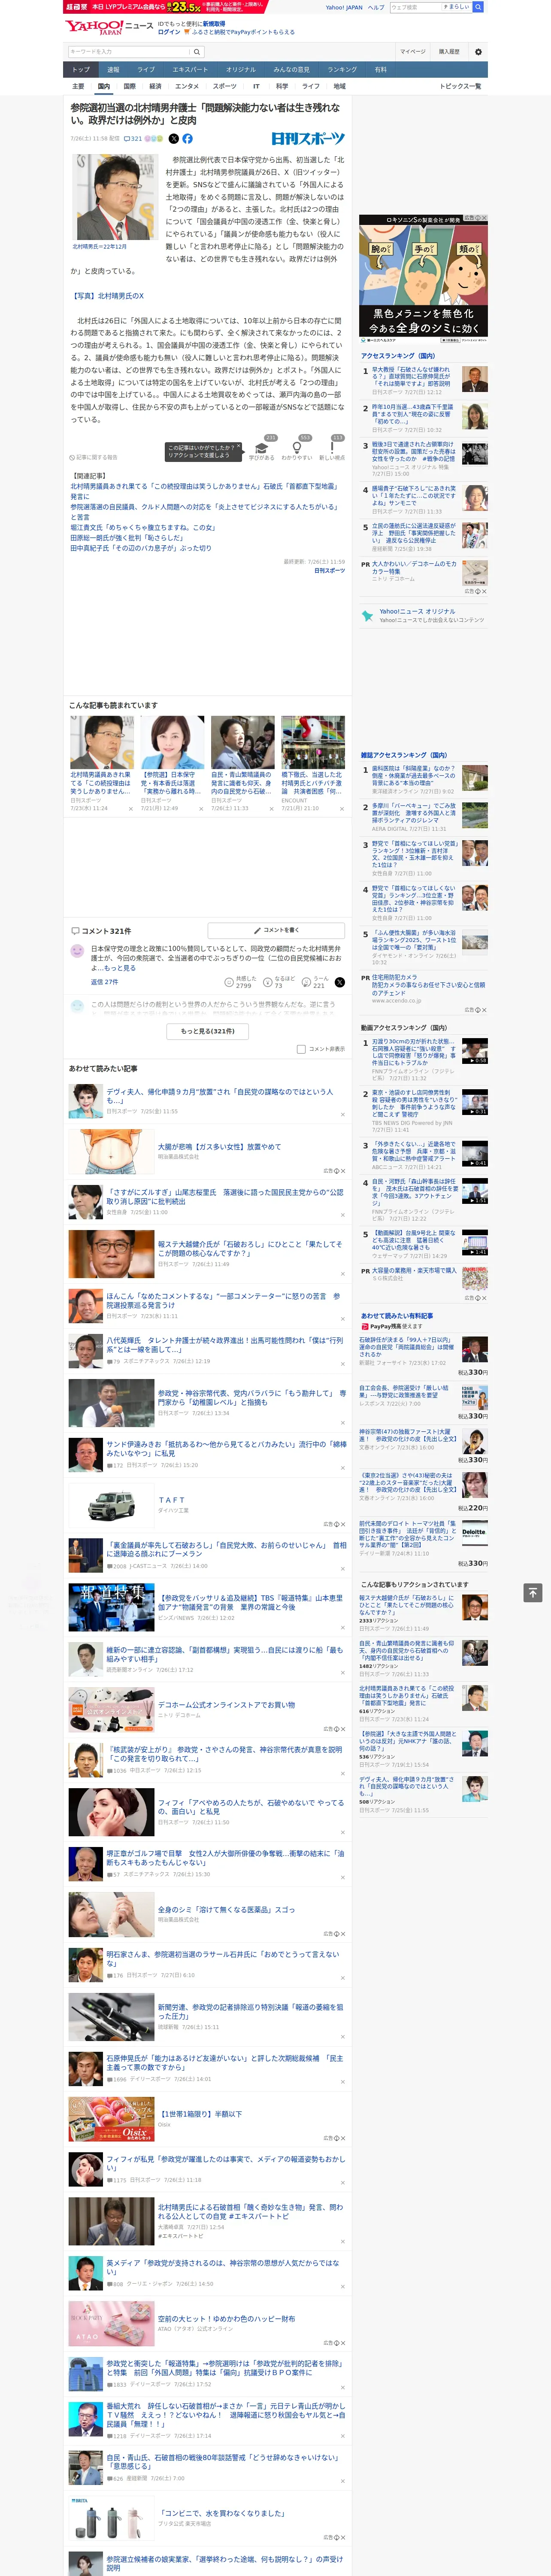Share article on X icon

click(174, 139)
